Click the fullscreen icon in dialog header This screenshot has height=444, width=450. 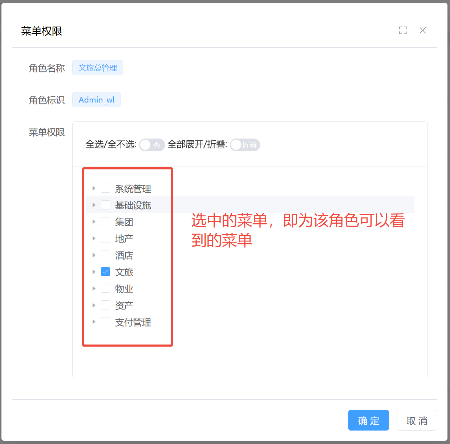click(x=402, y=31)
